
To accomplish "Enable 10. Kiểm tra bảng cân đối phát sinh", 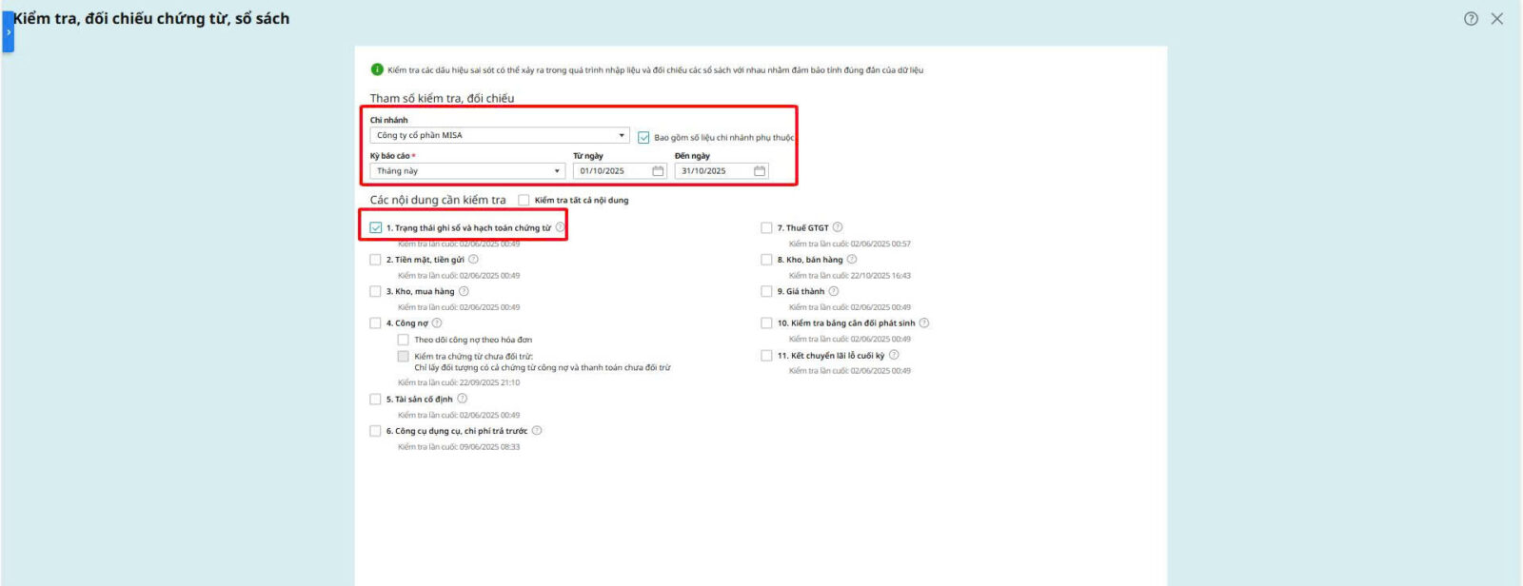I will pyautogui.click(x=766, y=323).
